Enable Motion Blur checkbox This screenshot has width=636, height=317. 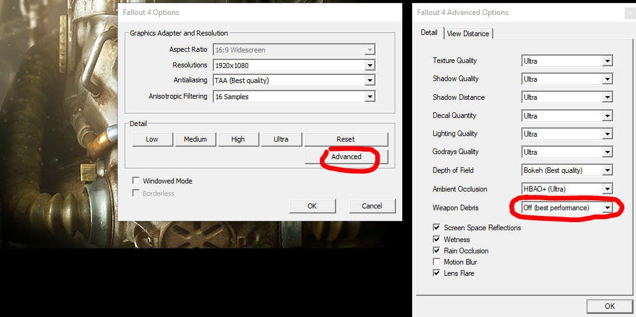(x=436, y=262)
